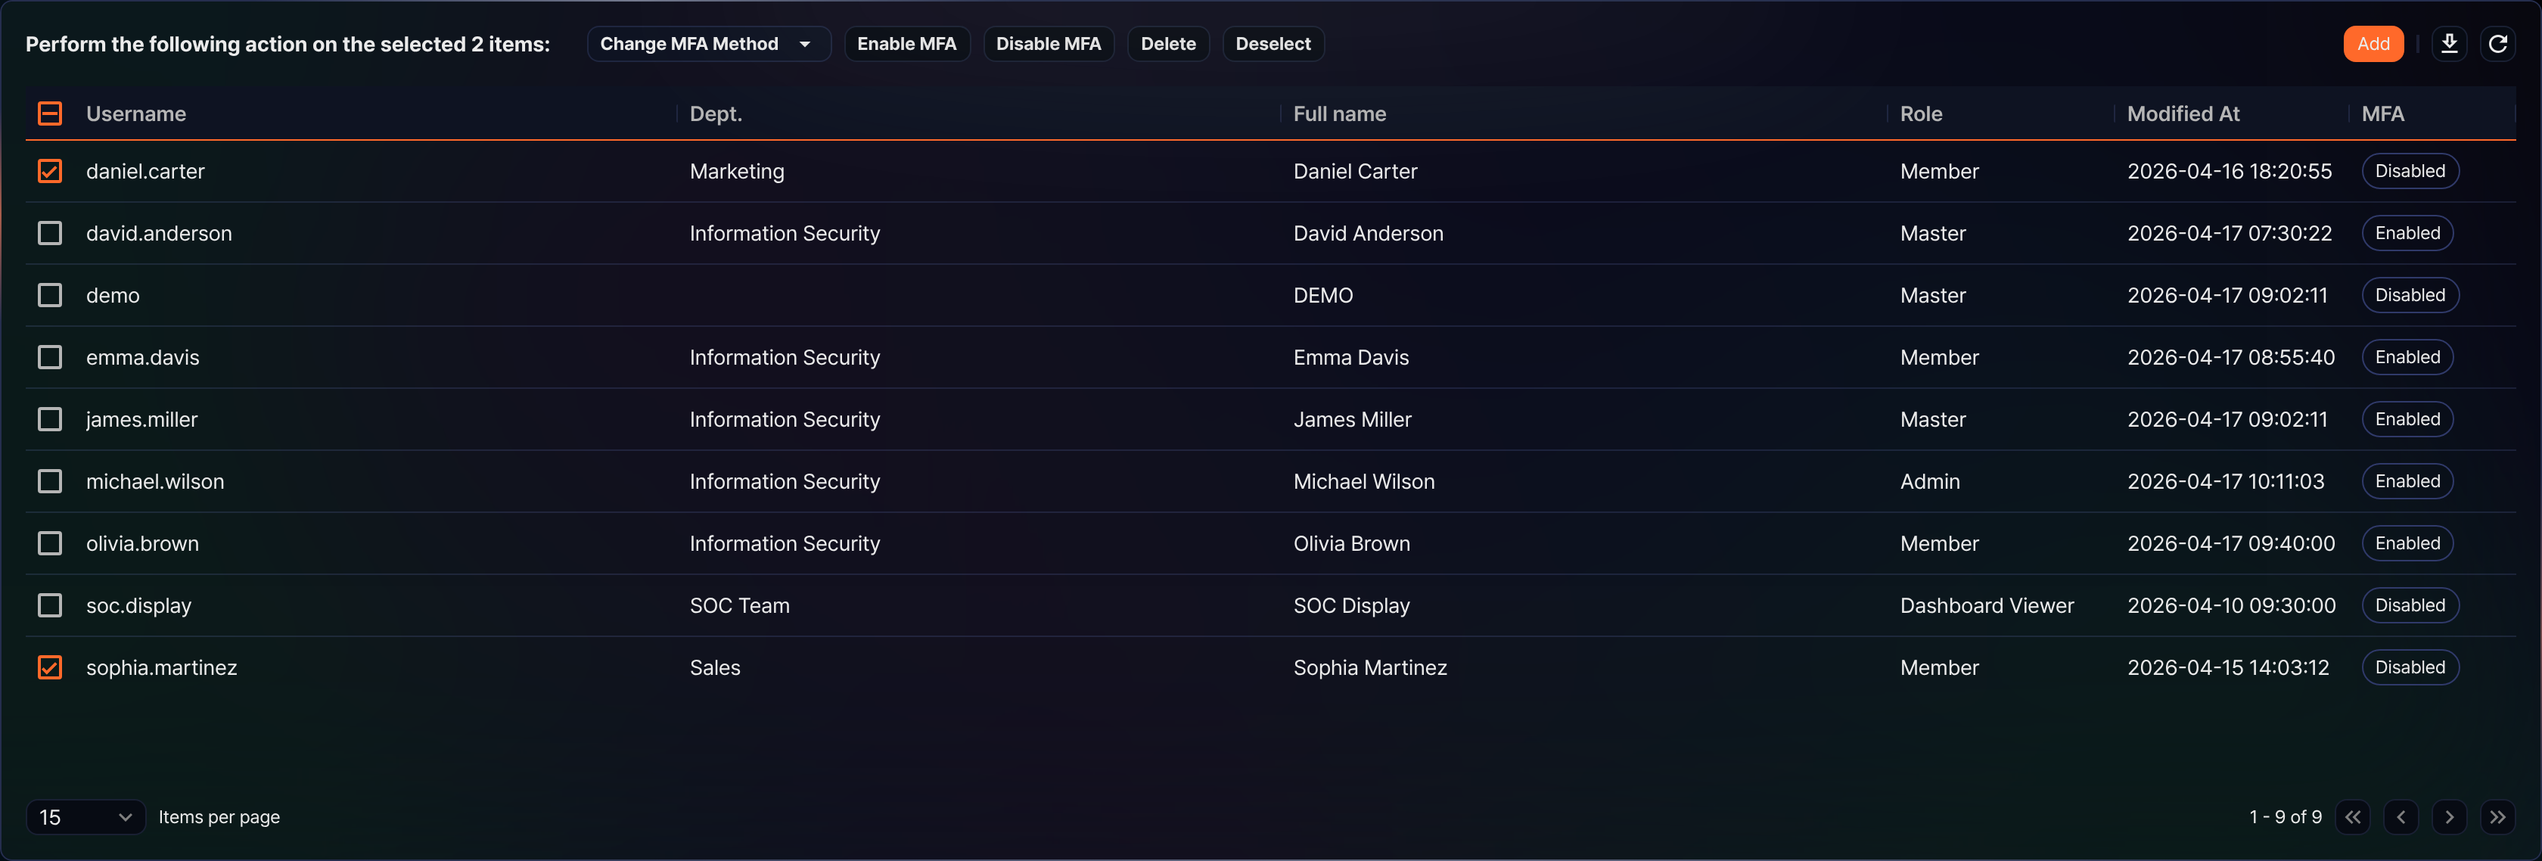Open the items per page dropdown
The image size is (2542, 861).
pos(85,816)
